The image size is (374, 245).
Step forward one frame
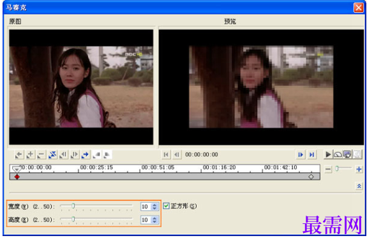(301, 155)
